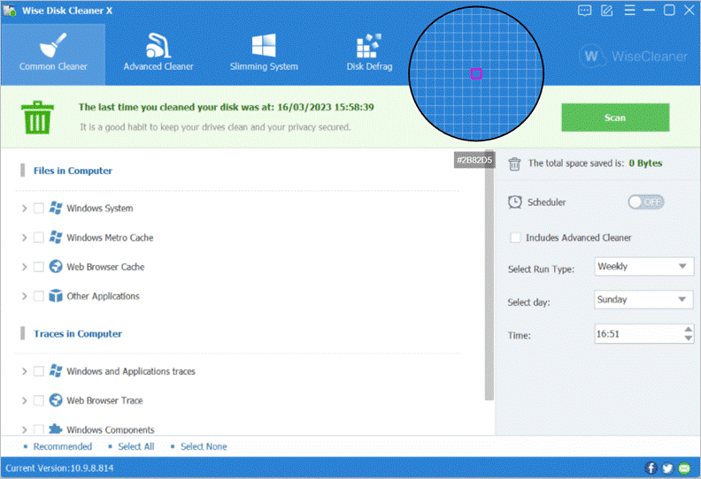The image size is (701, 479).
Task: Open the Select Run Type dropdown
Action: pyautogui.click(x=643, y=267)
